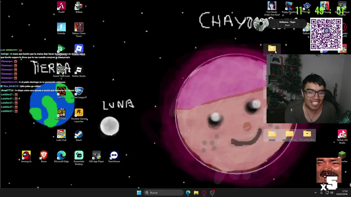Open the Poppy Playtime shortcut
Viewport: 351px width, 197px height.
289,8
